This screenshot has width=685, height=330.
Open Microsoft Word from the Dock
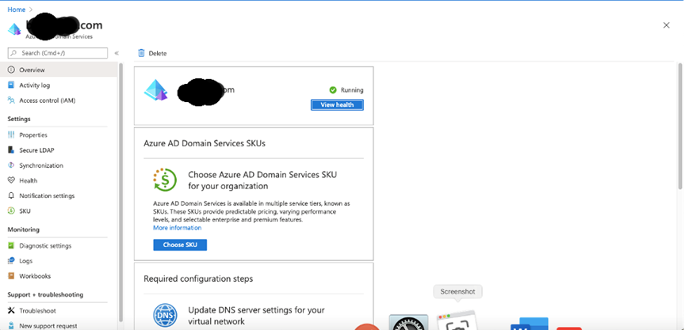(x=530, y=324)
